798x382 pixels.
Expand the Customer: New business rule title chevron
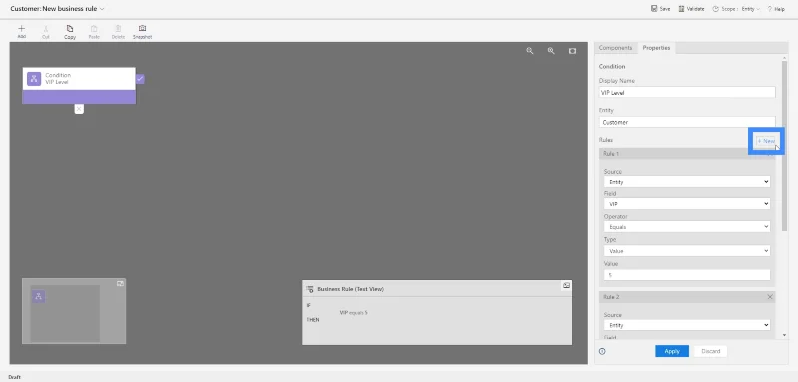click(x=103, y=9)
